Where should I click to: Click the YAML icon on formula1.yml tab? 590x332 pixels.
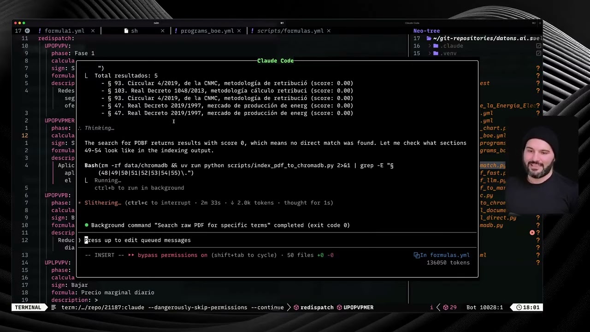click(40, 31)
